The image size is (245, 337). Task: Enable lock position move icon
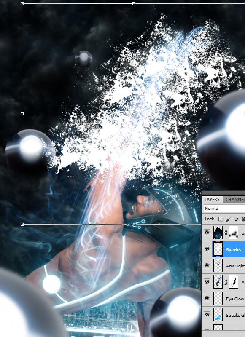(x=236, y=219)
